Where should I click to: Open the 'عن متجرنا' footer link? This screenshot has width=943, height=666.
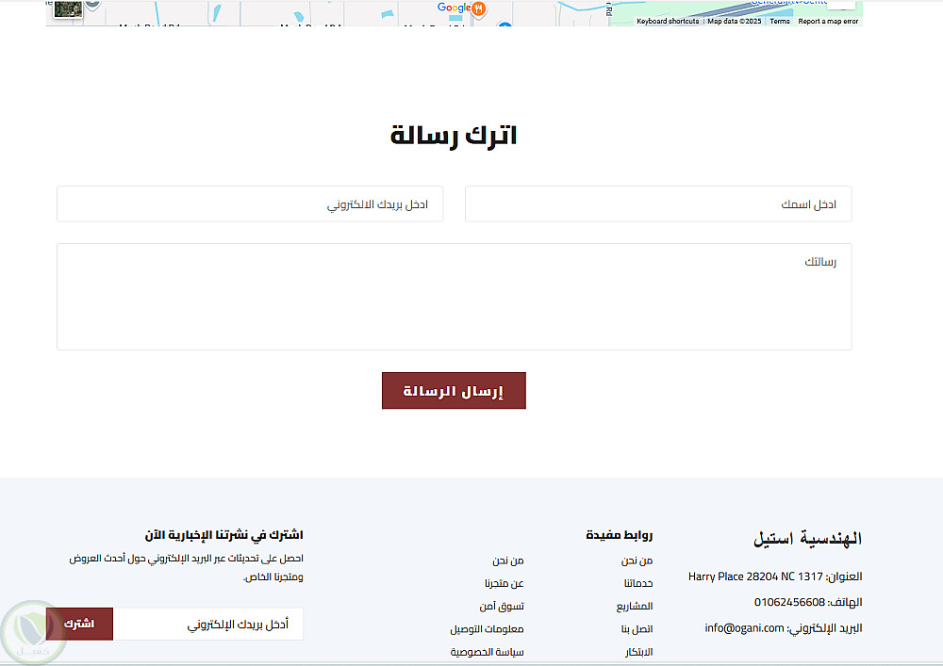504,583
